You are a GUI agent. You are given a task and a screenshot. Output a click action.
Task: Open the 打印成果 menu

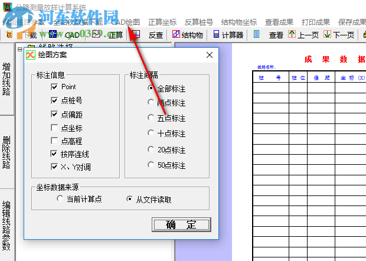click(316, 22)
